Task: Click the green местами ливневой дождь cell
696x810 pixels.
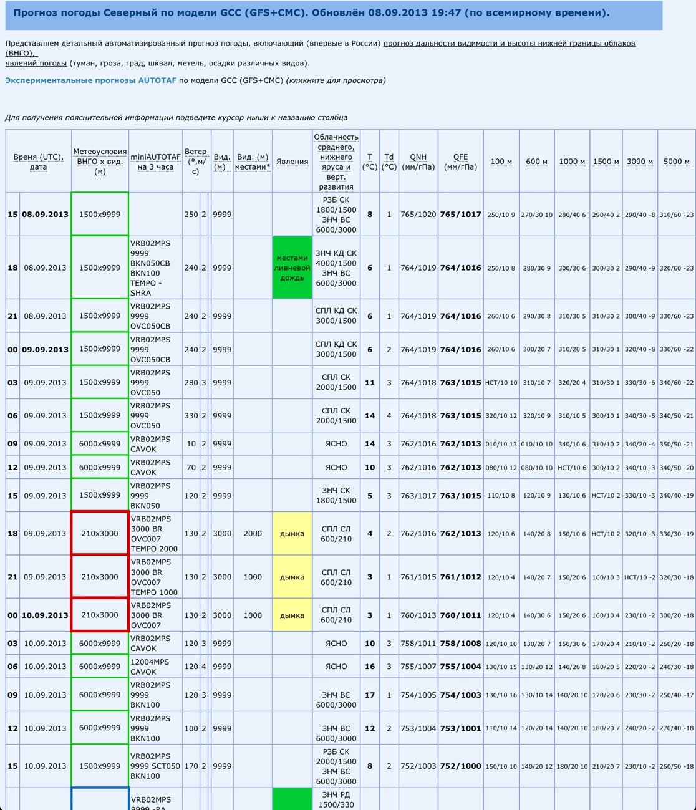Action: (292, 268)
